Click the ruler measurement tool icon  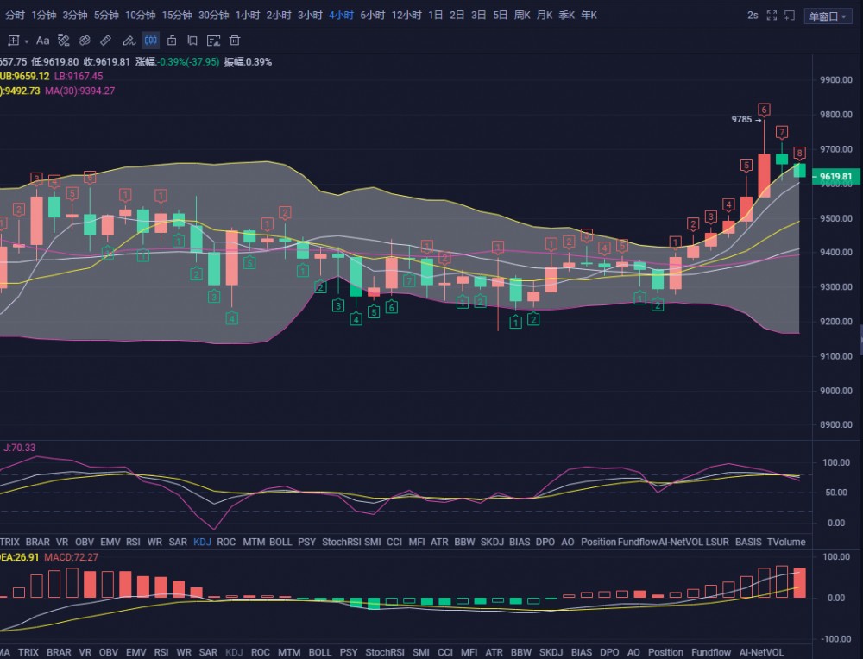(x=105, y=41)
